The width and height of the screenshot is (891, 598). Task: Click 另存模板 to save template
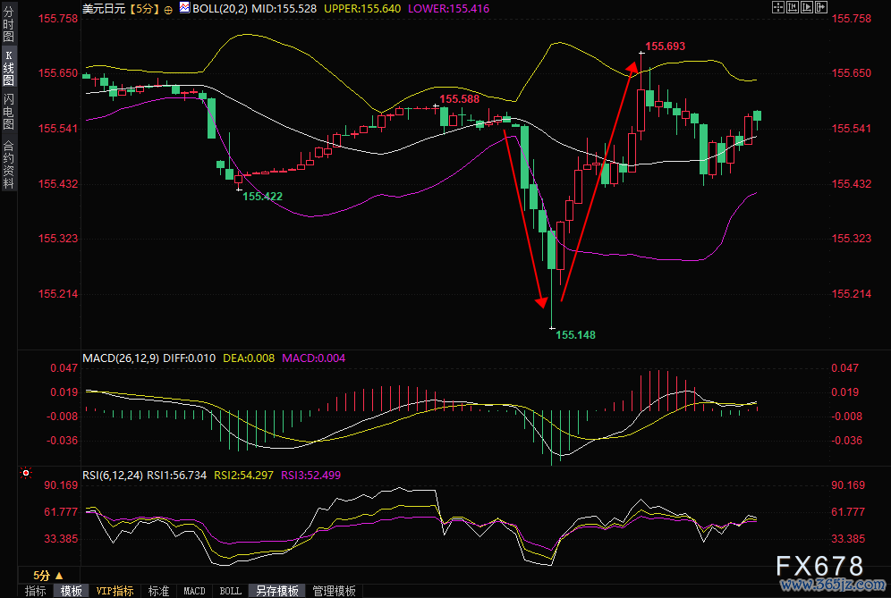[277, 591]
